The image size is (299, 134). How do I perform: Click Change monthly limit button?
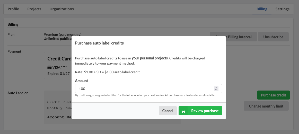(266, 106)
